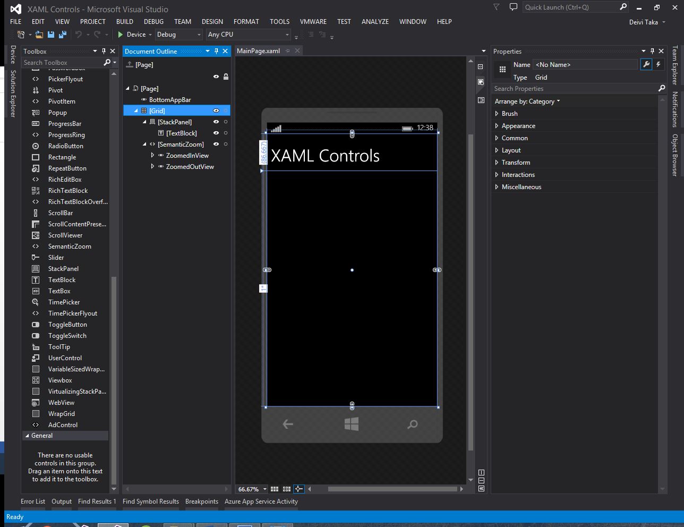Click the Search Properties field
Viewport: 684px width, 527px height.
tap(579, 89)
